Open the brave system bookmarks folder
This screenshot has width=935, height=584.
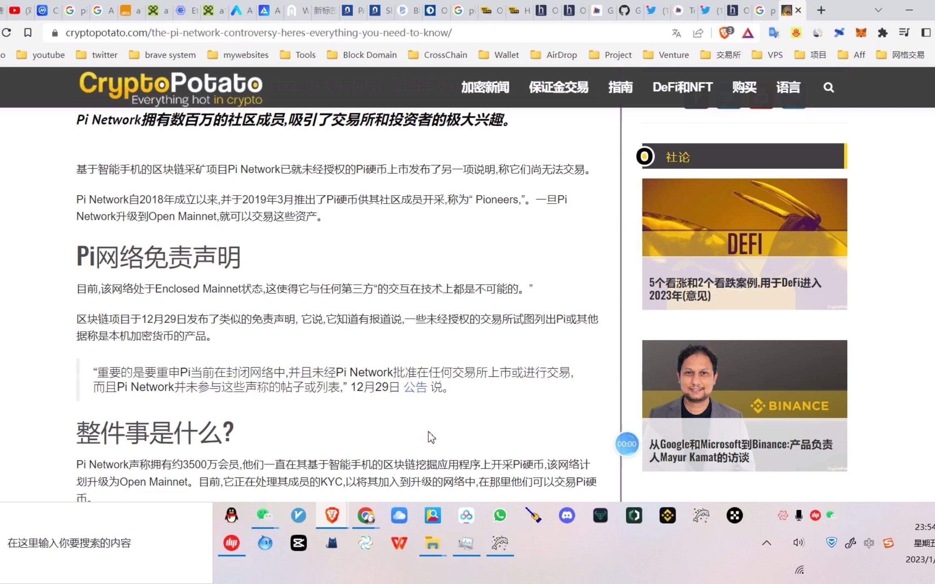click(162, 55)
